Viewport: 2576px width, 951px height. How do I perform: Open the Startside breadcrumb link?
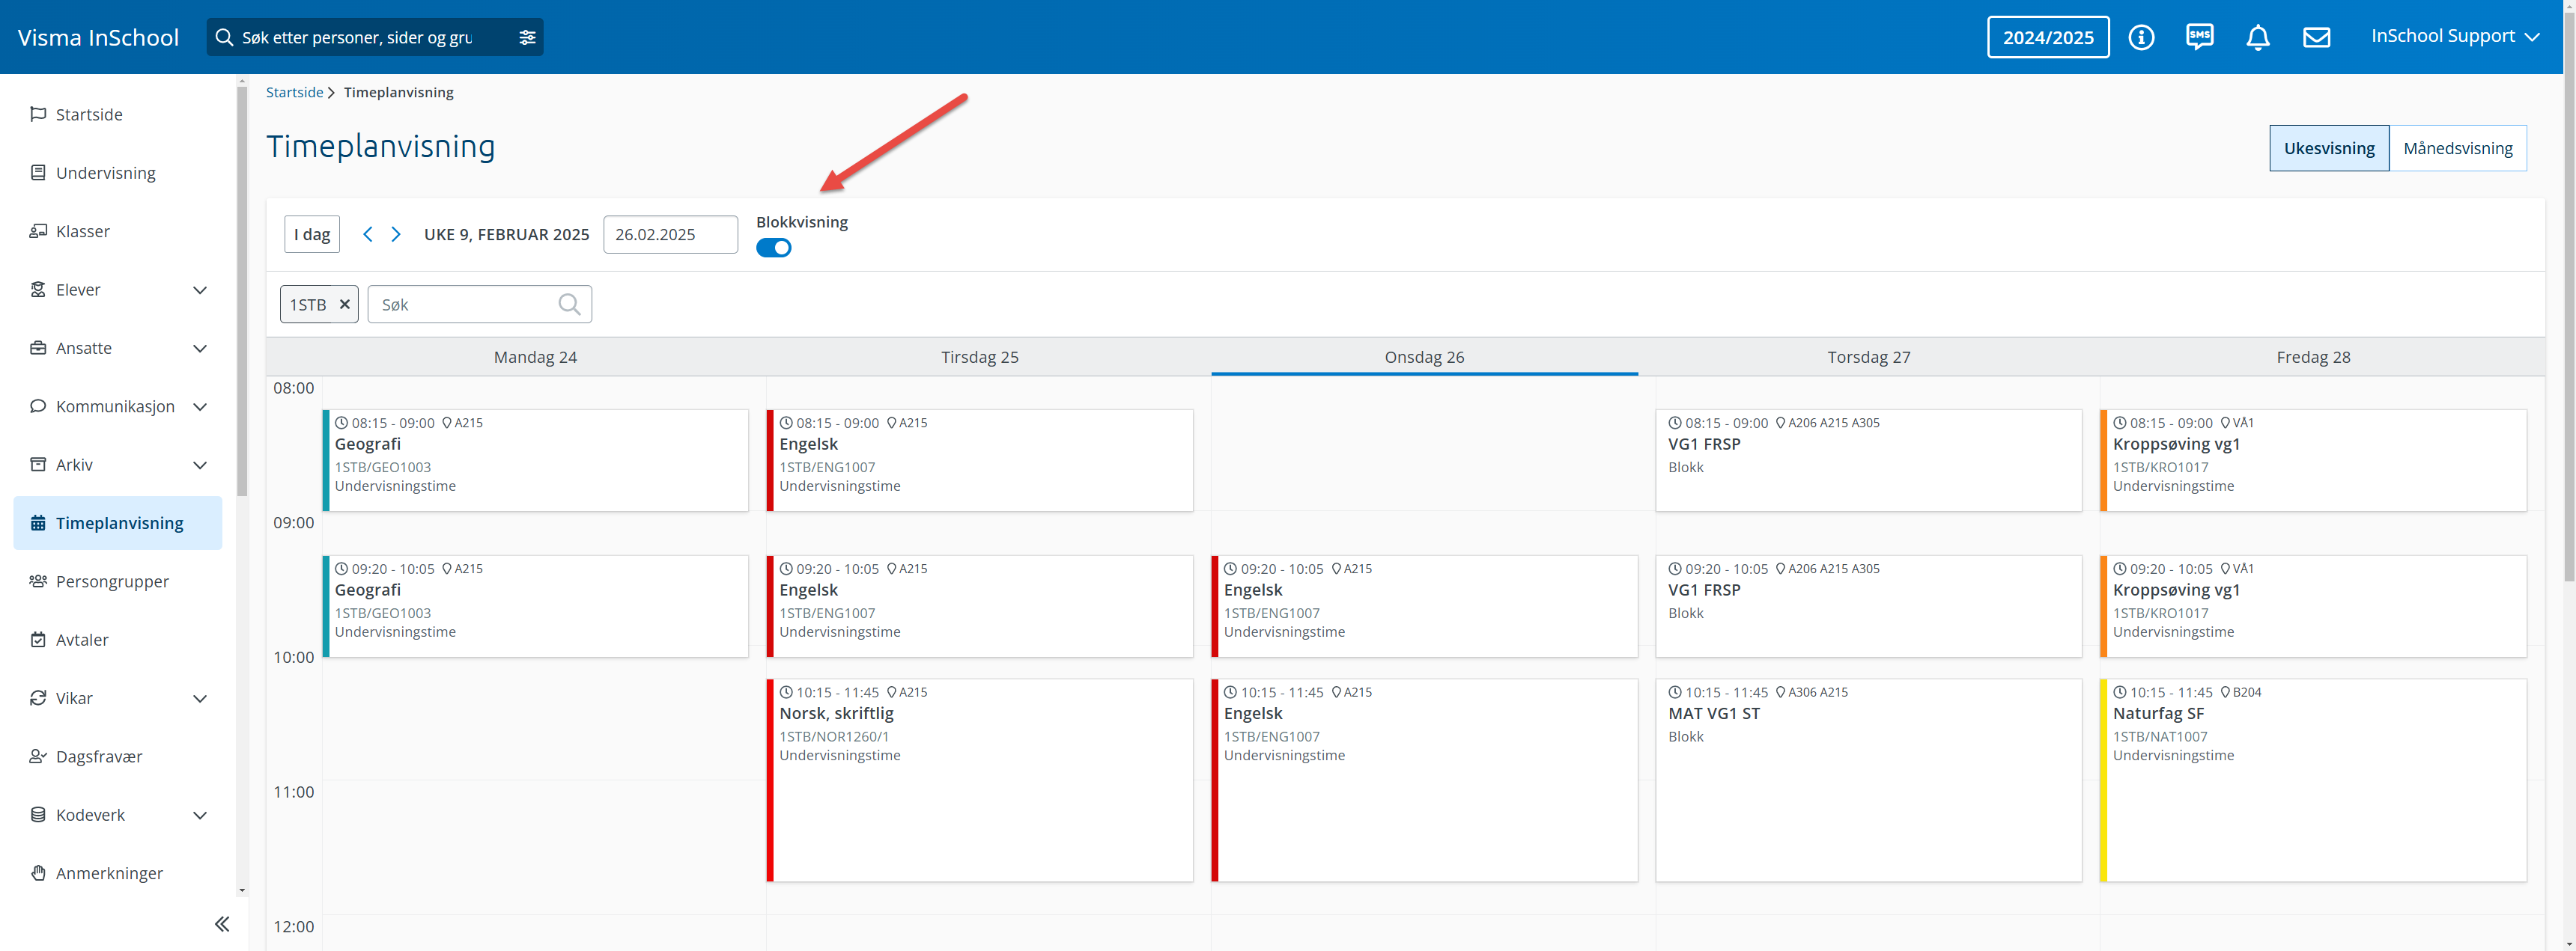click(x=294, y=92)
